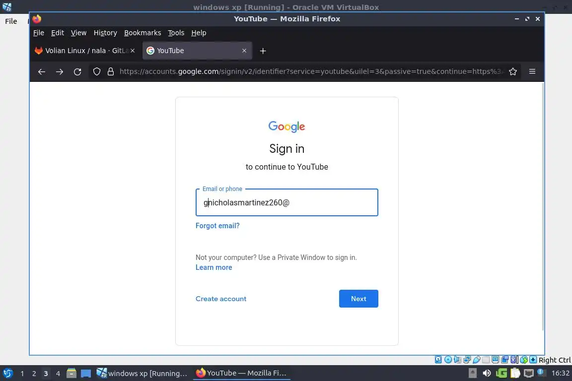This screenshot has height=381, width=572.
Task: Open the clipboard manager tray icon
Action: point(515,373)
